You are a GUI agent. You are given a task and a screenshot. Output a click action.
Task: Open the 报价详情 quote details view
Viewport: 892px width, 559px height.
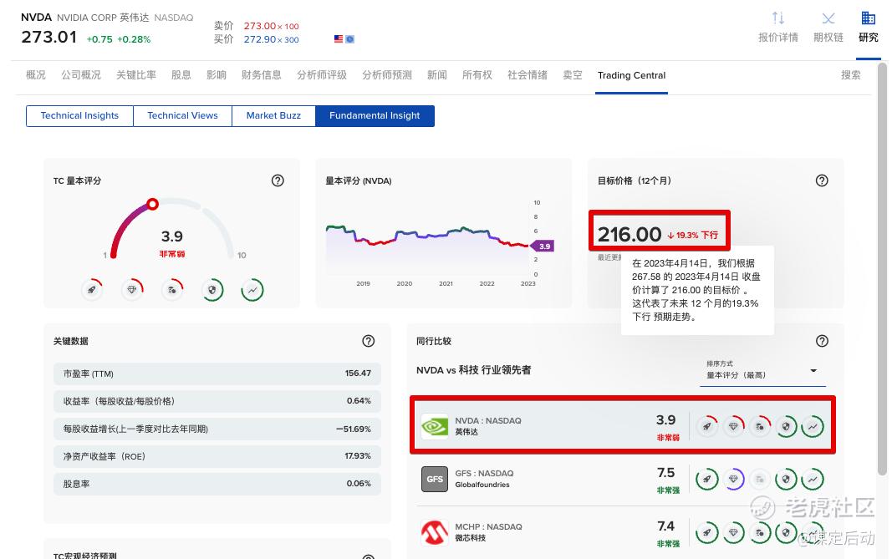(x=777, y=27)
